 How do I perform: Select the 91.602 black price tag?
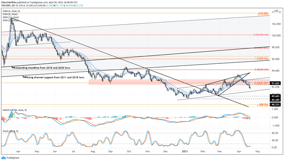275,83
